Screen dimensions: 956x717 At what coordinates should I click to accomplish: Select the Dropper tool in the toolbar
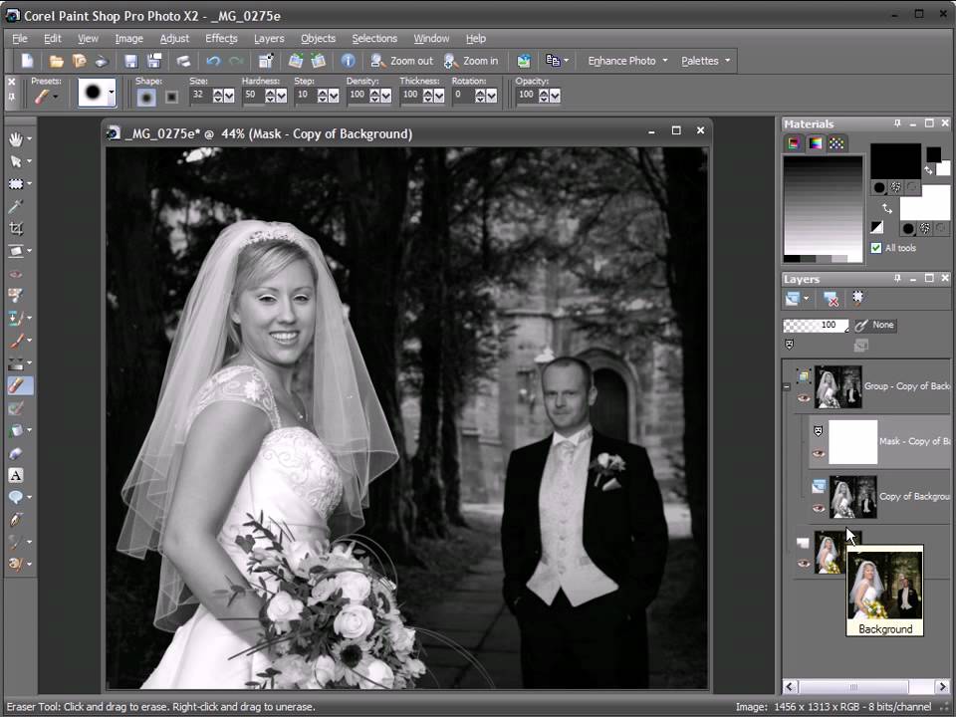(16, 206)
